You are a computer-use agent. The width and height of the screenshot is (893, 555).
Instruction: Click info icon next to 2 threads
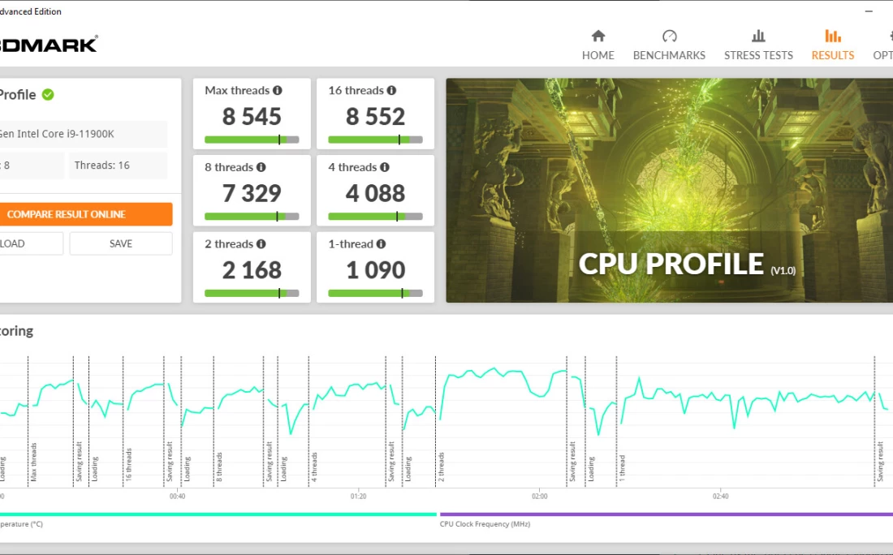(x=261, y=244)
